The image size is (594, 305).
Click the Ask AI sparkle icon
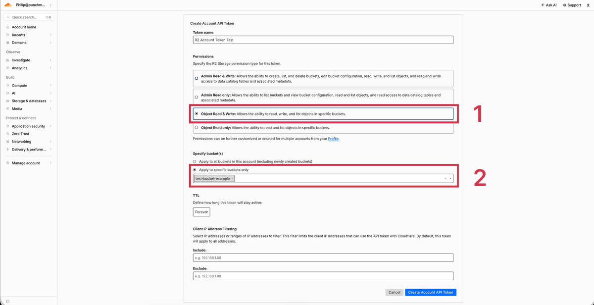[543, 5]
